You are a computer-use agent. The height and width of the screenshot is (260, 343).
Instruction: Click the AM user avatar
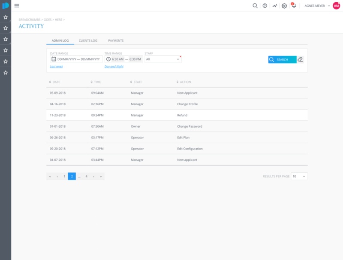336,6
